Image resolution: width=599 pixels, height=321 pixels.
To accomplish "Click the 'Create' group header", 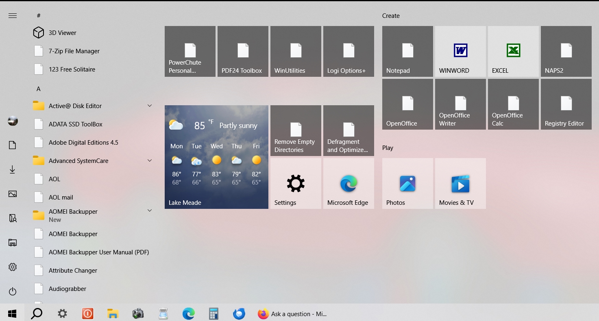I will tap(391, 16).
